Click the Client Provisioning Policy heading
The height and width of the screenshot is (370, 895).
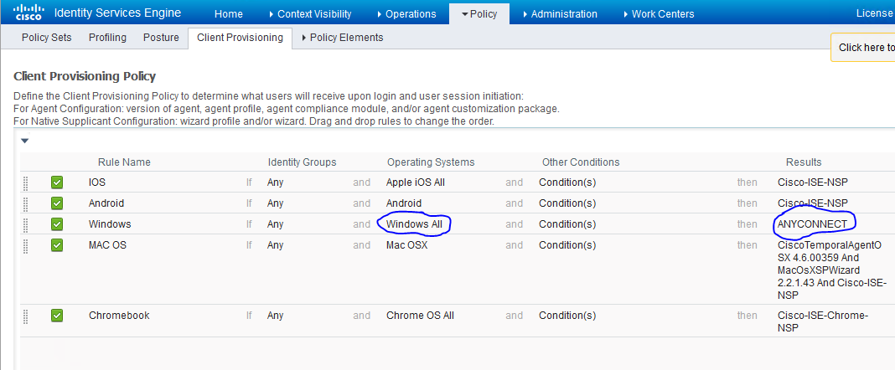pos(85,76)
